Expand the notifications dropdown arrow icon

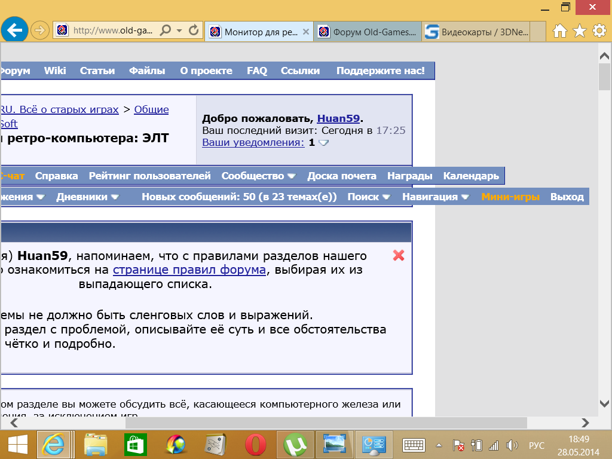tap(323, 143)
